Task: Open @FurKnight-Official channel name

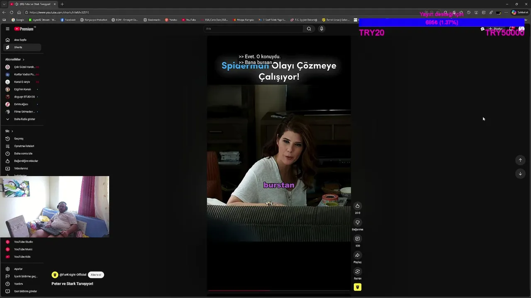Action: [73, 275]
